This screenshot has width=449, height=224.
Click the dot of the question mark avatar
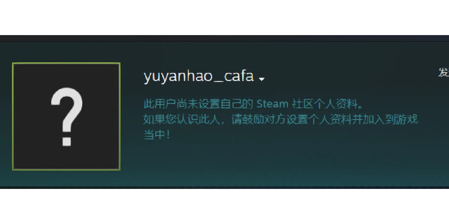tap(67, 141)
